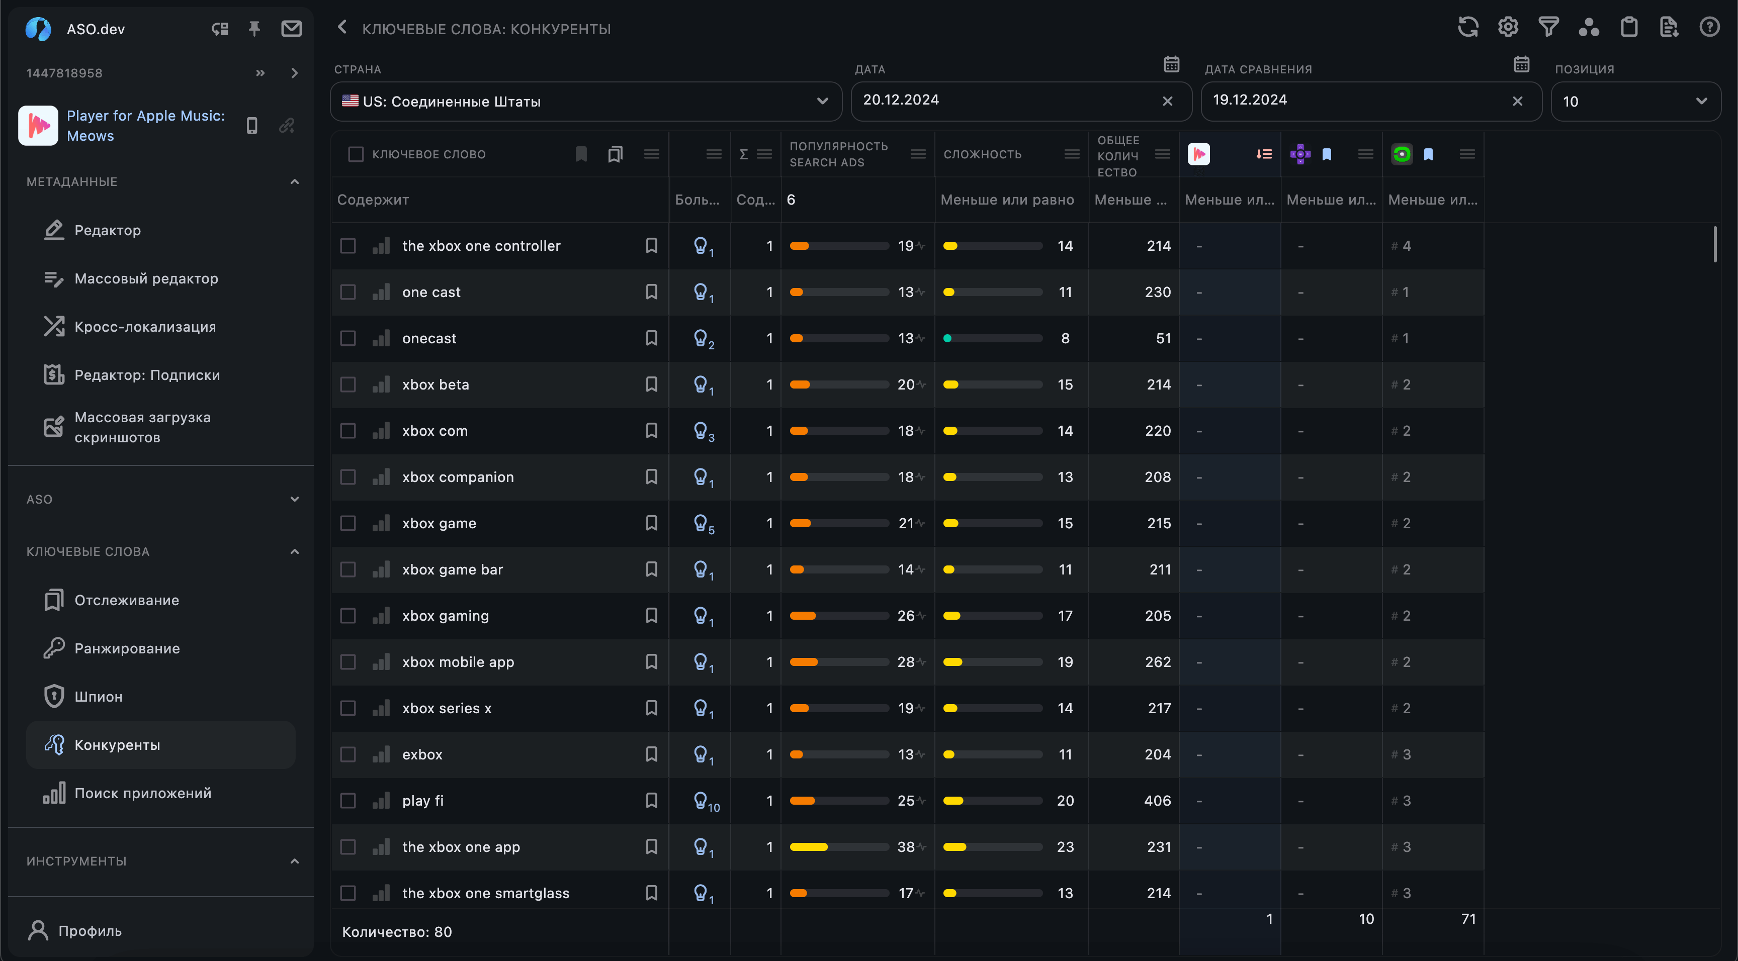Check the box for 'xbox gaming'

point(347,616)
